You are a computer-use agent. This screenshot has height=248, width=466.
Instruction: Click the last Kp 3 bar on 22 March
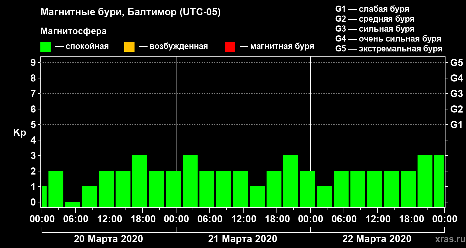click(439, 181)
